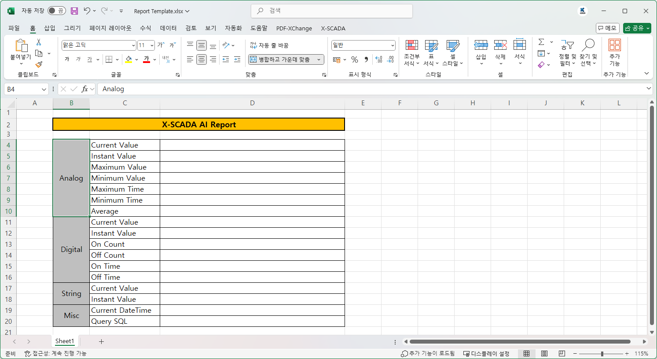Viewport: 657px width, 359px height.
Task: Click the Cut scissors icon
Action: click(x=39, y=42)
